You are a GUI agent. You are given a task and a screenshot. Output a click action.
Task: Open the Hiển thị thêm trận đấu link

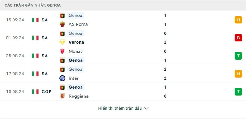coord(120,108)
